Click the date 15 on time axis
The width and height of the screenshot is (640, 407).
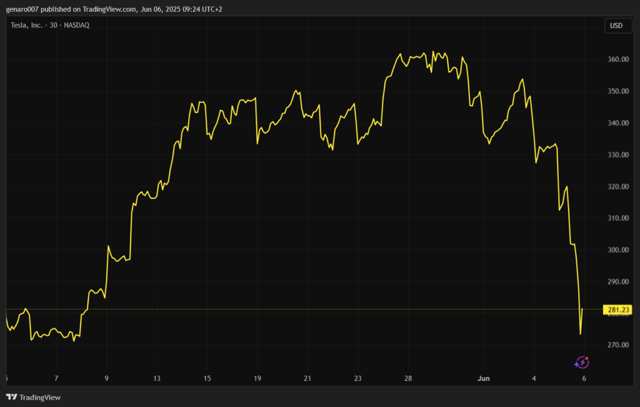[x=207, y=378]
